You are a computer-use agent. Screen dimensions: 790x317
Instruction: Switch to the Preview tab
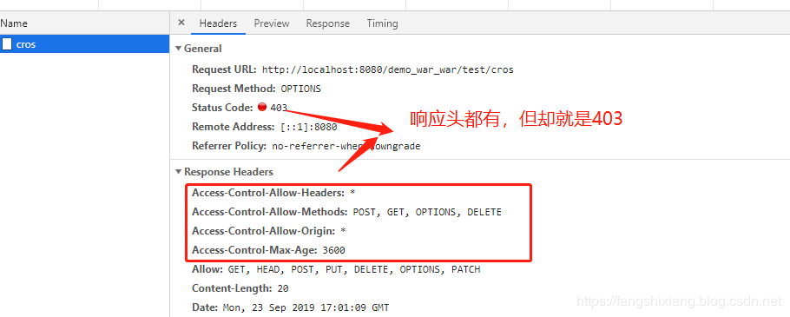pos(272,23)
